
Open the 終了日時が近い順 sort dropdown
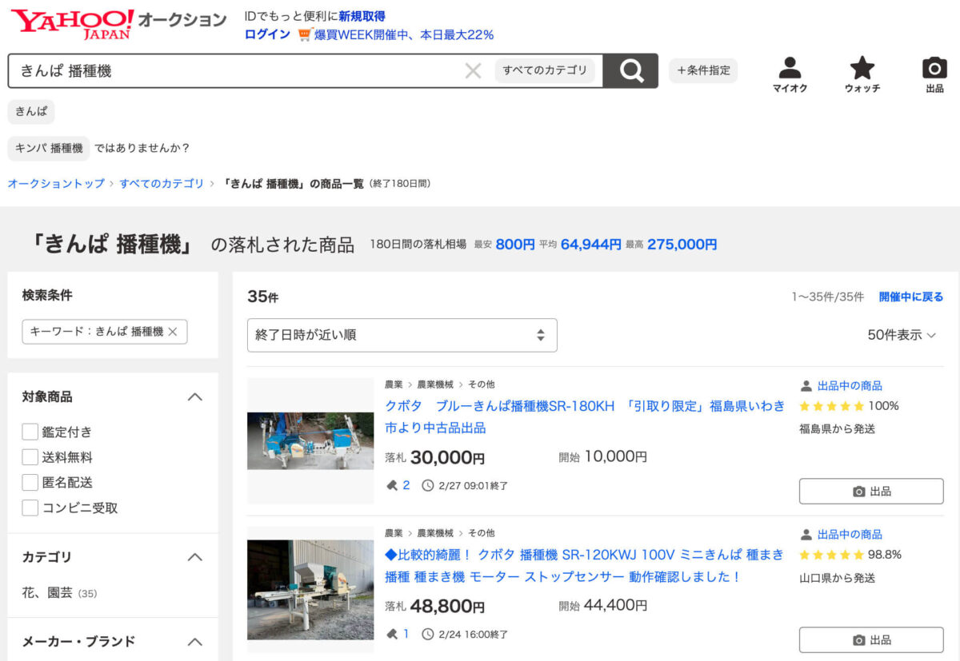tap(402, 335)
